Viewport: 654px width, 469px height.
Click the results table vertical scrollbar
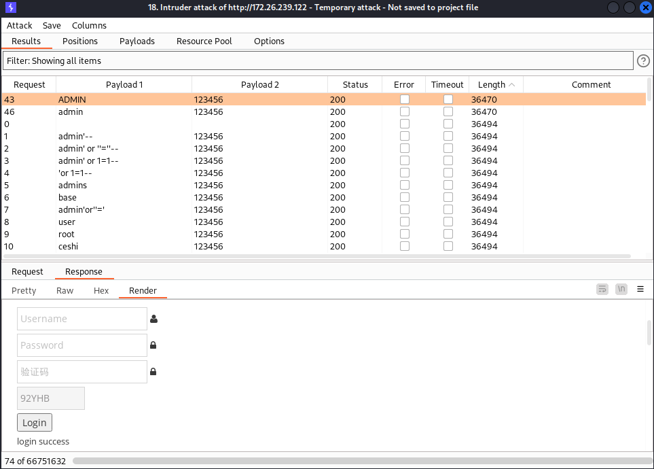649,90
